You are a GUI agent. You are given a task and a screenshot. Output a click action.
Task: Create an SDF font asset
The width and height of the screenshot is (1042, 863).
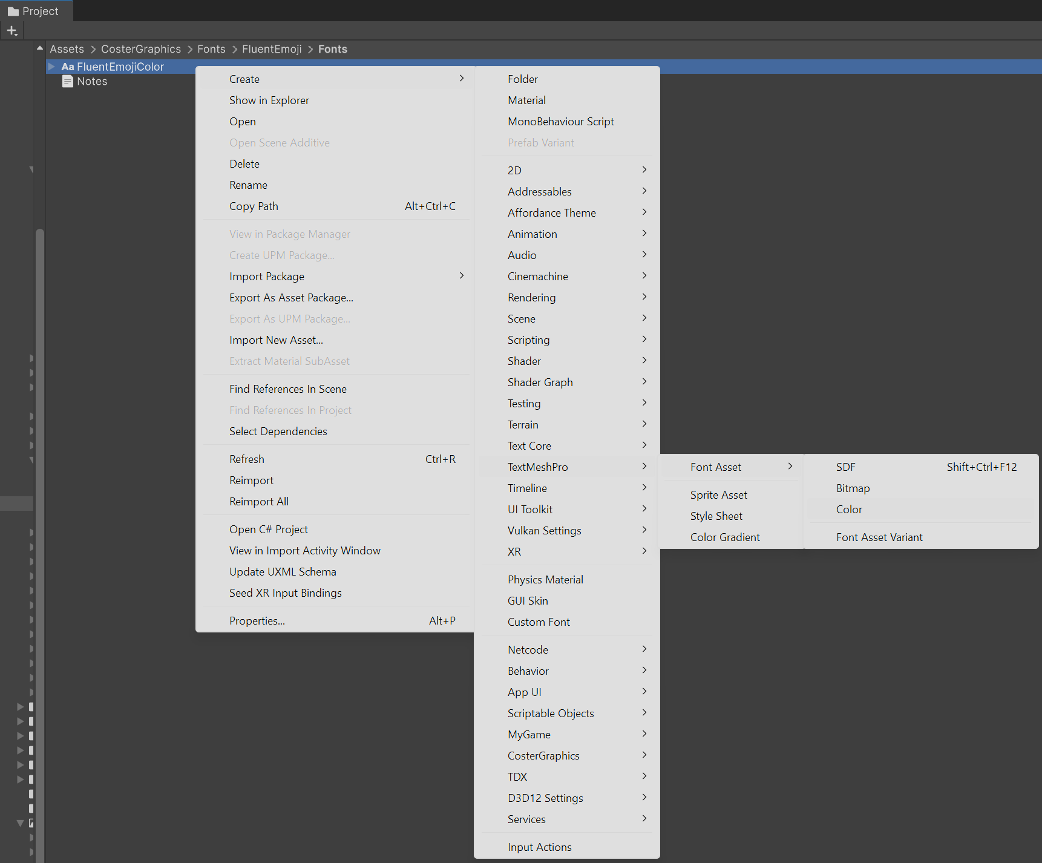pyautogui.click(x=922, y=467)
